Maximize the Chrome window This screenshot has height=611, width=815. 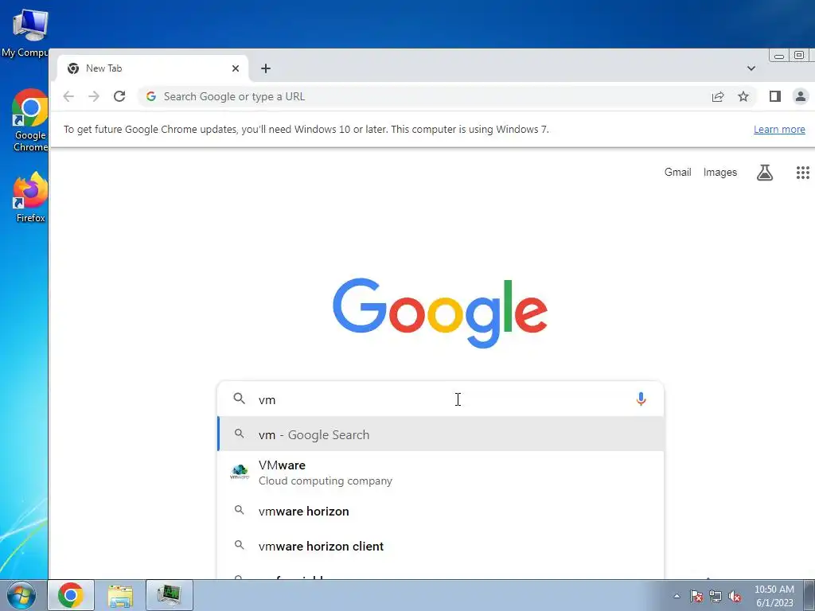(799, 55)
